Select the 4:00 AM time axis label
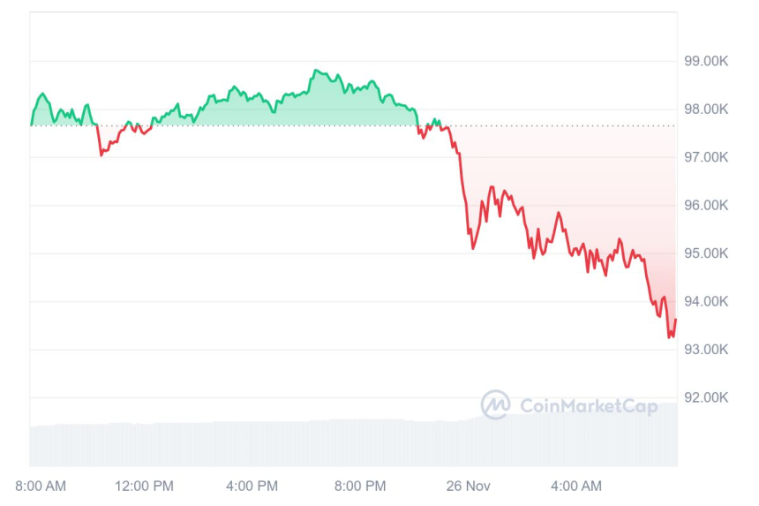This screenshot has height=506, width=759. tap(575, 486)
